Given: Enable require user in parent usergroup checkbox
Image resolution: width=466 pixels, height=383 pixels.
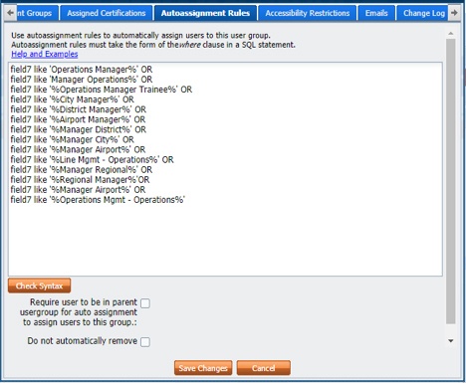Looking at the screenshot, I should point(145,303).
